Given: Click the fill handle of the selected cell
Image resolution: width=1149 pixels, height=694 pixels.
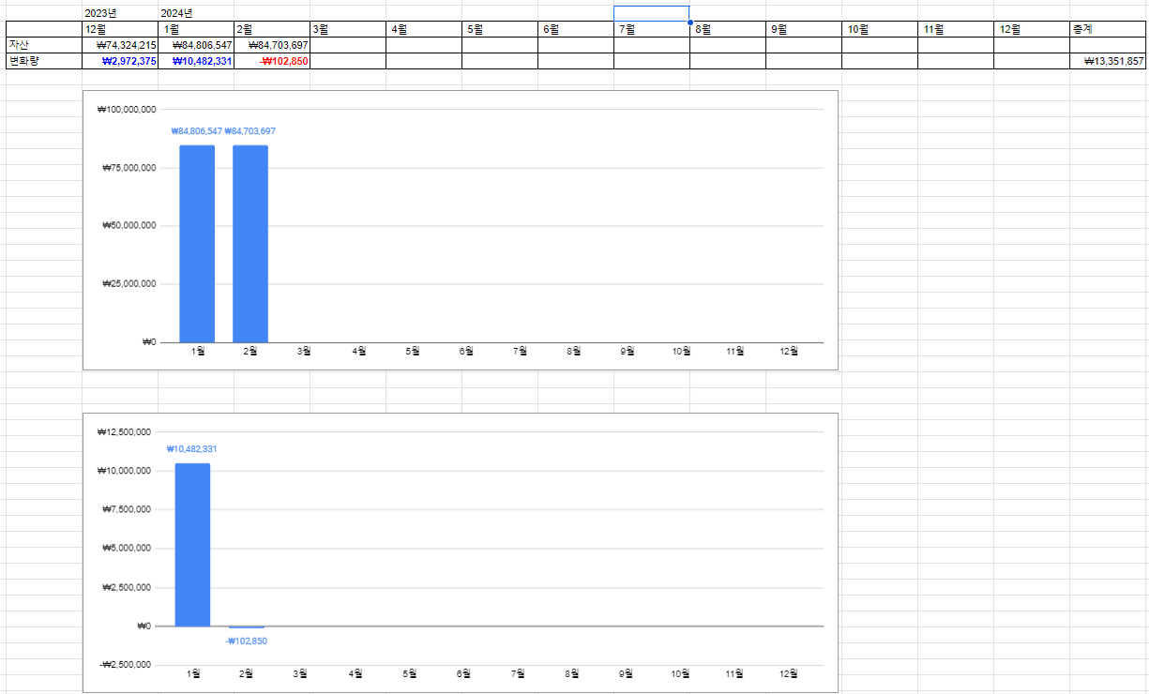Looking at the screenshot, I should [690, 22].
